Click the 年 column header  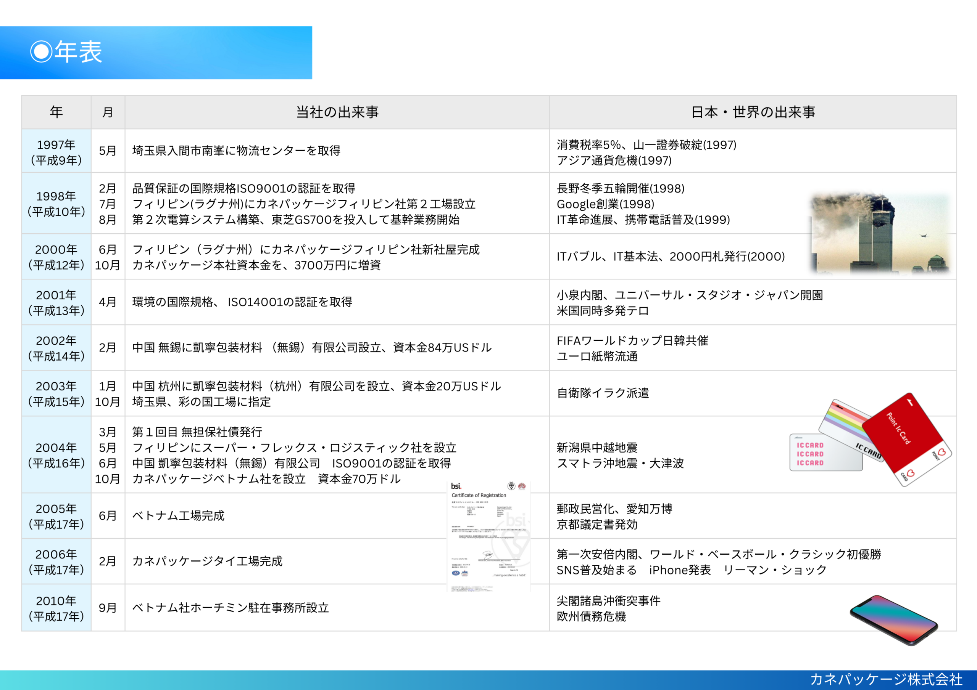point(56,112)
